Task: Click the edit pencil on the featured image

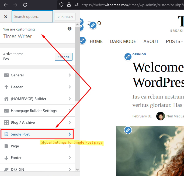Action: click(x=128, y=130)
